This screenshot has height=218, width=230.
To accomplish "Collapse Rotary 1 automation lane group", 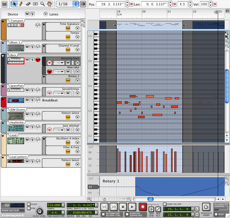I will tap(44, 77).
